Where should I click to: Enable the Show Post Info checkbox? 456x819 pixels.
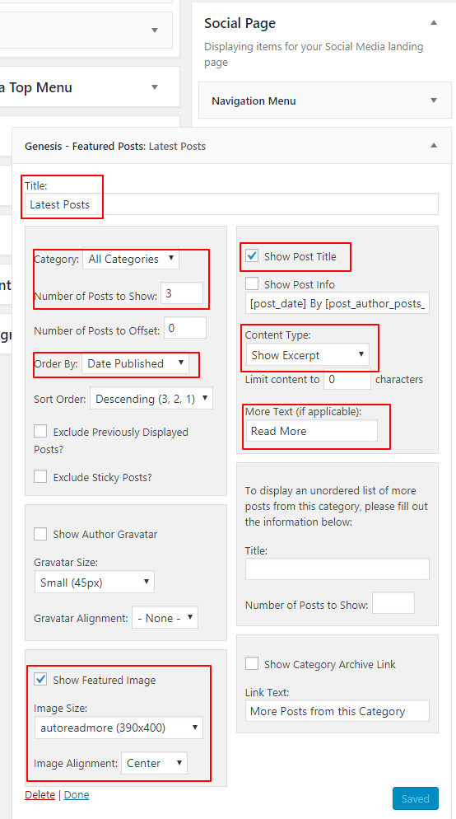click(x=252, y=284)
